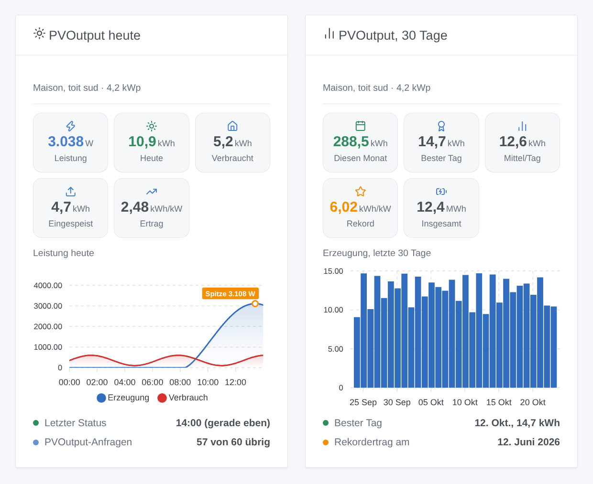Screen dimensions: 593x484
Task: Click the upload icon above Eingespeist
Action: click(71, 192)
